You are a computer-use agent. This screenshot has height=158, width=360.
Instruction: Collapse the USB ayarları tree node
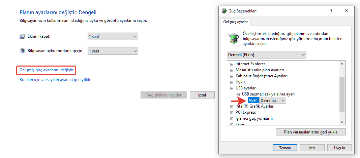point(232,88)
